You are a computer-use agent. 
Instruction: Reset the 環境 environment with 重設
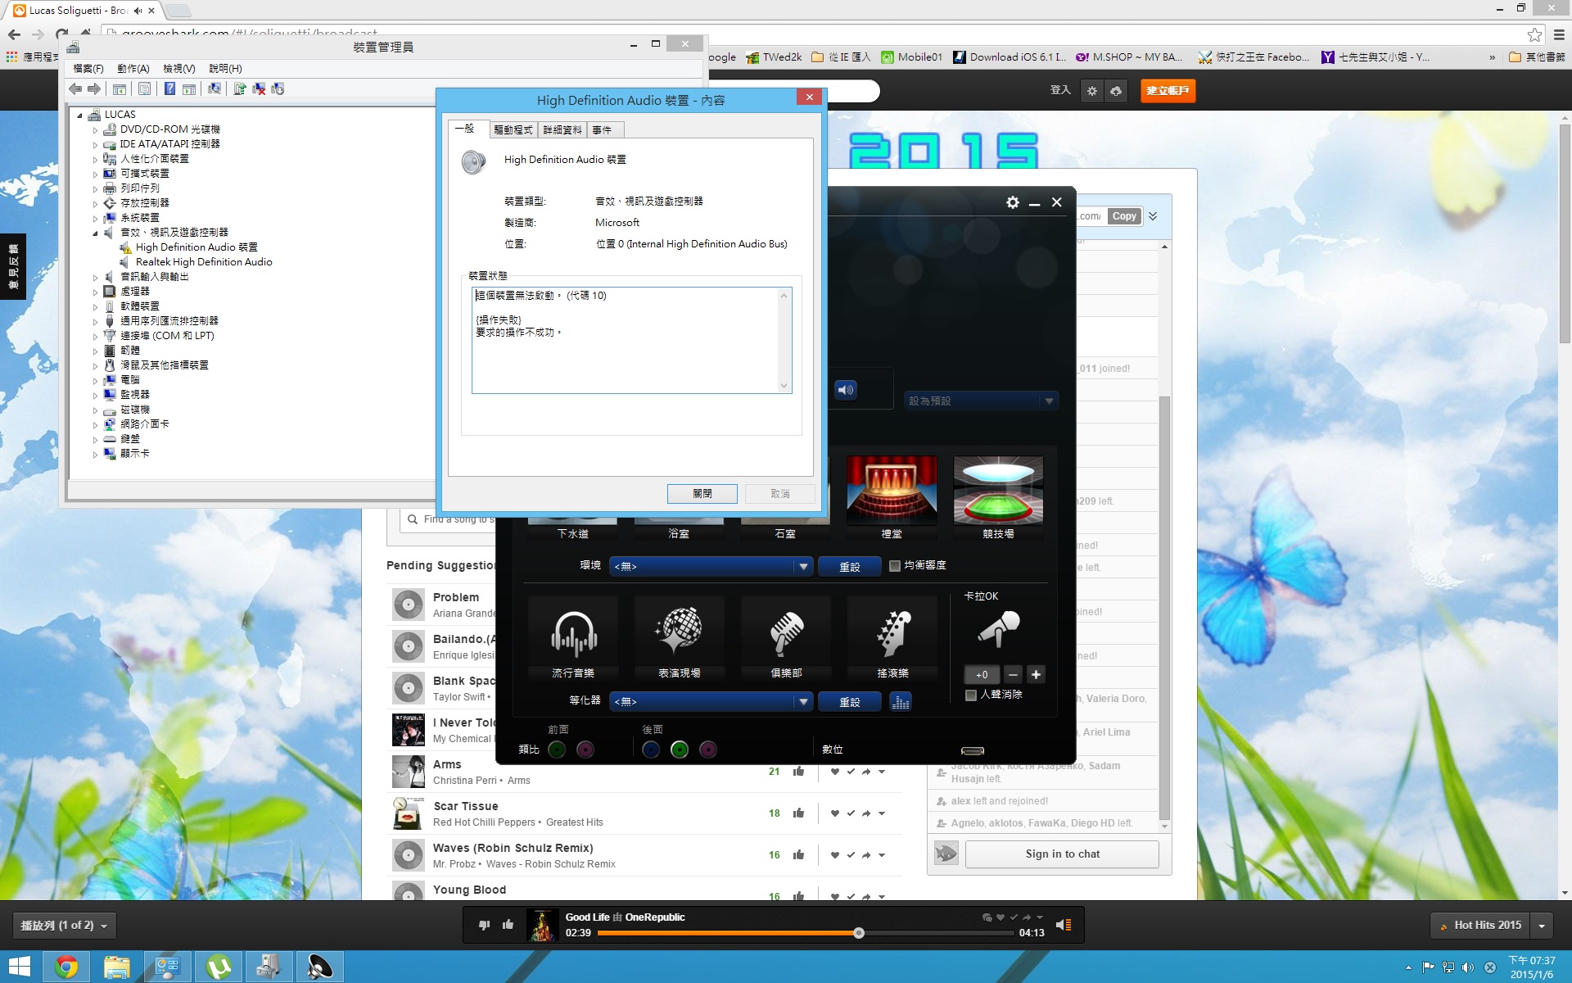[850, 566]
